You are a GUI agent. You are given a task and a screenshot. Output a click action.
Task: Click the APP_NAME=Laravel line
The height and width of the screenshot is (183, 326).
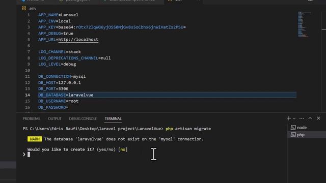click(58, 15)
